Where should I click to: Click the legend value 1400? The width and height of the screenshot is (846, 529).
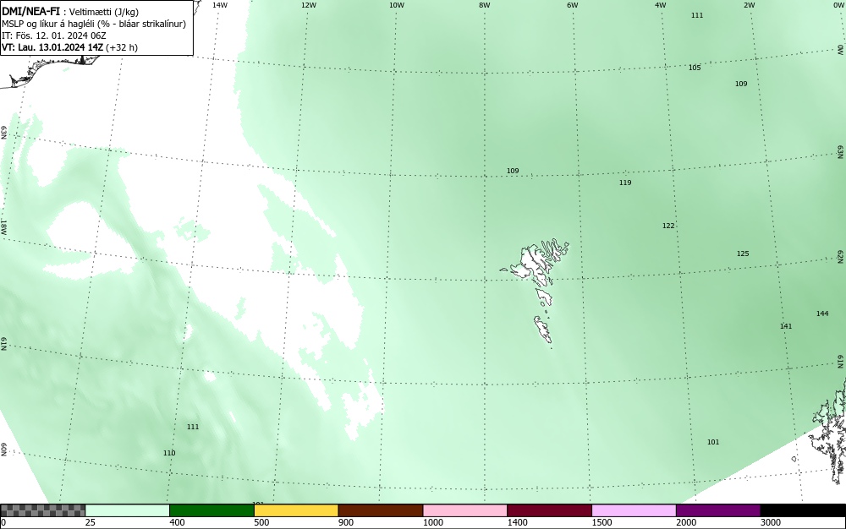pyautogui.click(x=517, y=522)
